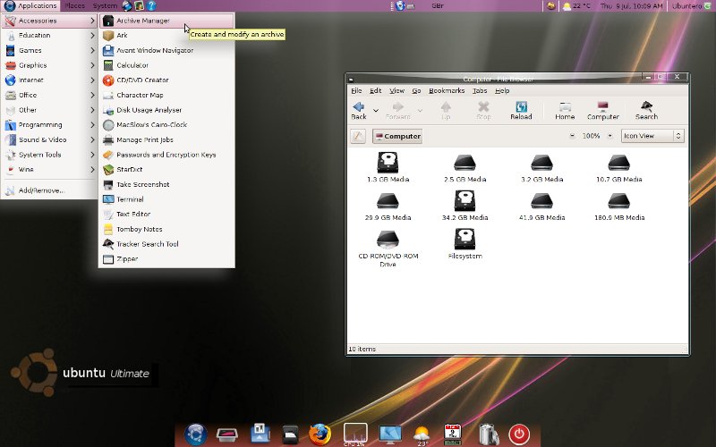Viewport: 716px width, 447px height.
Task: Click the calendar icon in the dock
Action: click(x=453, y=434)
